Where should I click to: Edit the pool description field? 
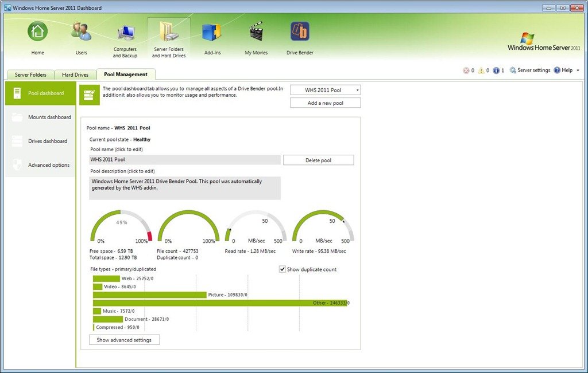(x=184, y=188)
